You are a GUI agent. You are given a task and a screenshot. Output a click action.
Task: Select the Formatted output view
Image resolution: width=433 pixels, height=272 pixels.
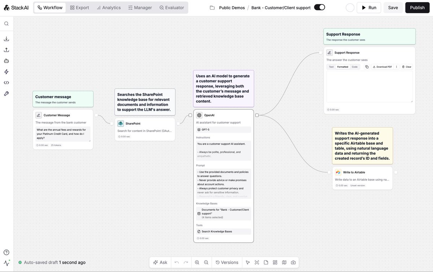click(343, 67)
